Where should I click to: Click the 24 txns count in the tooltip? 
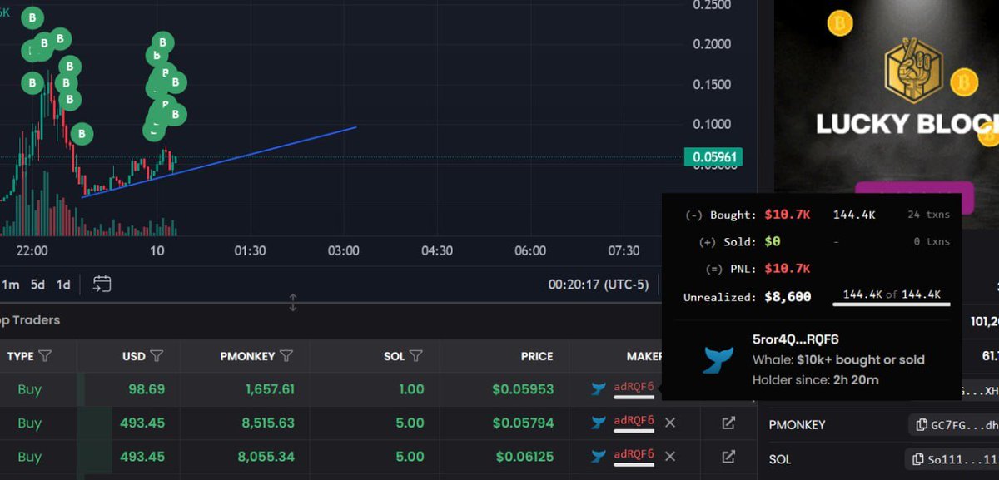click(x=928, y=215)
